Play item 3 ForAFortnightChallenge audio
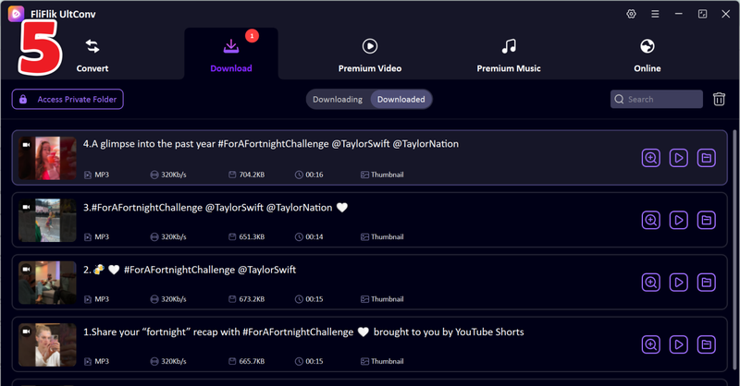 pos(679,220)
